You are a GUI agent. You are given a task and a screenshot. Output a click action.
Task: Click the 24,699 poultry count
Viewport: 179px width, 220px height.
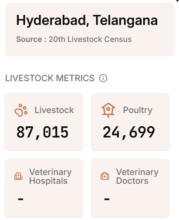[129, 132]
